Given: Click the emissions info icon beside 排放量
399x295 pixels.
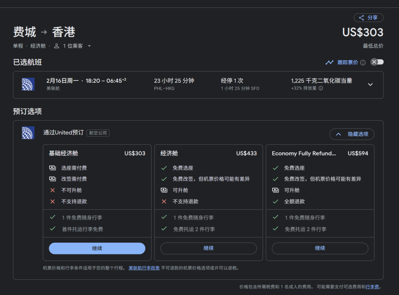Looking at the screenshot, I should point(321,89).
